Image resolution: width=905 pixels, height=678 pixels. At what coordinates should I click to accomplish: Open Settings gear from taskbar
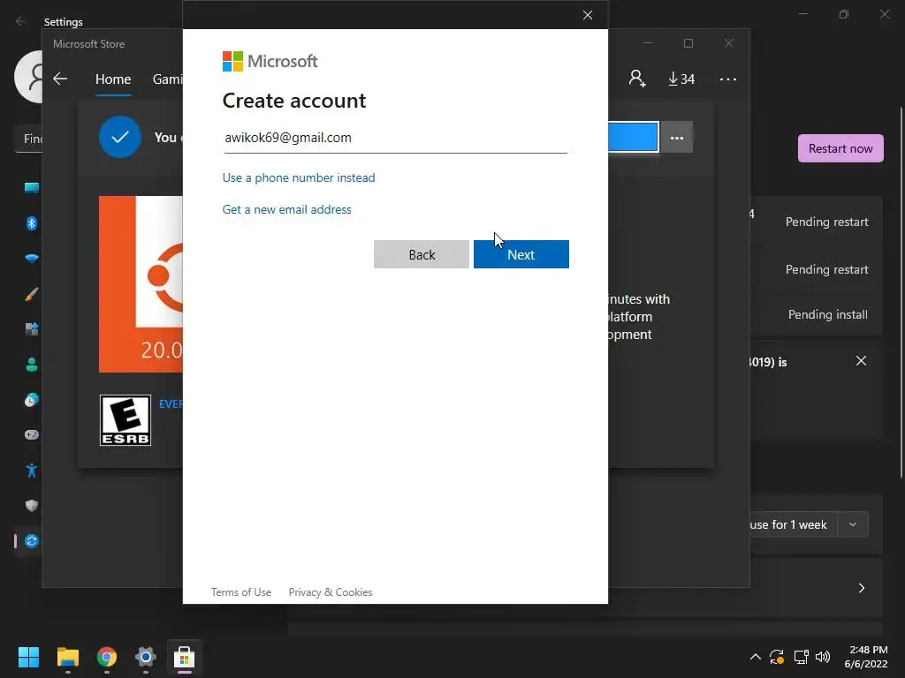tap(146, 657)
